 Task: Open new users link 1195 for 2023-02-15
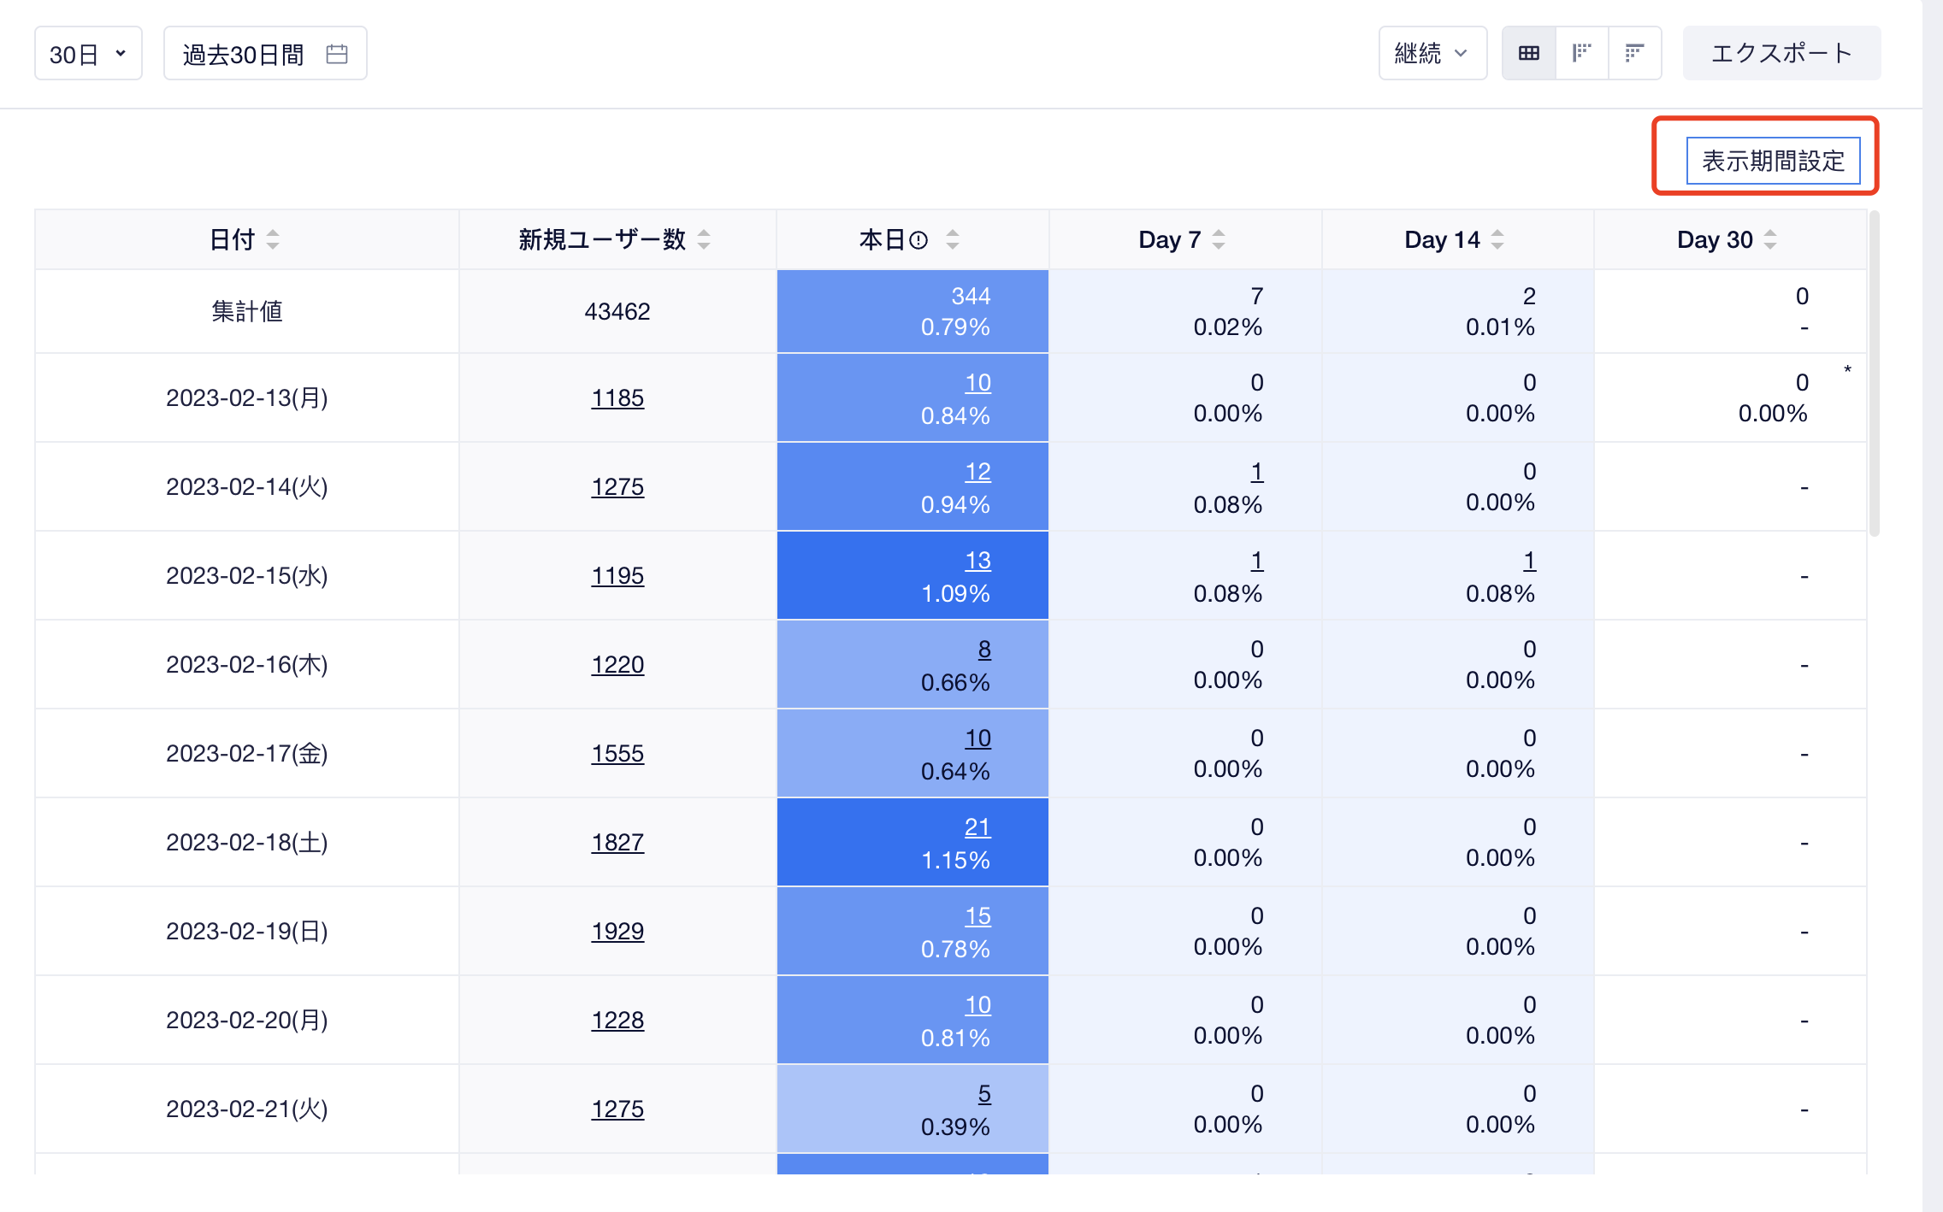tap(617, 575)
